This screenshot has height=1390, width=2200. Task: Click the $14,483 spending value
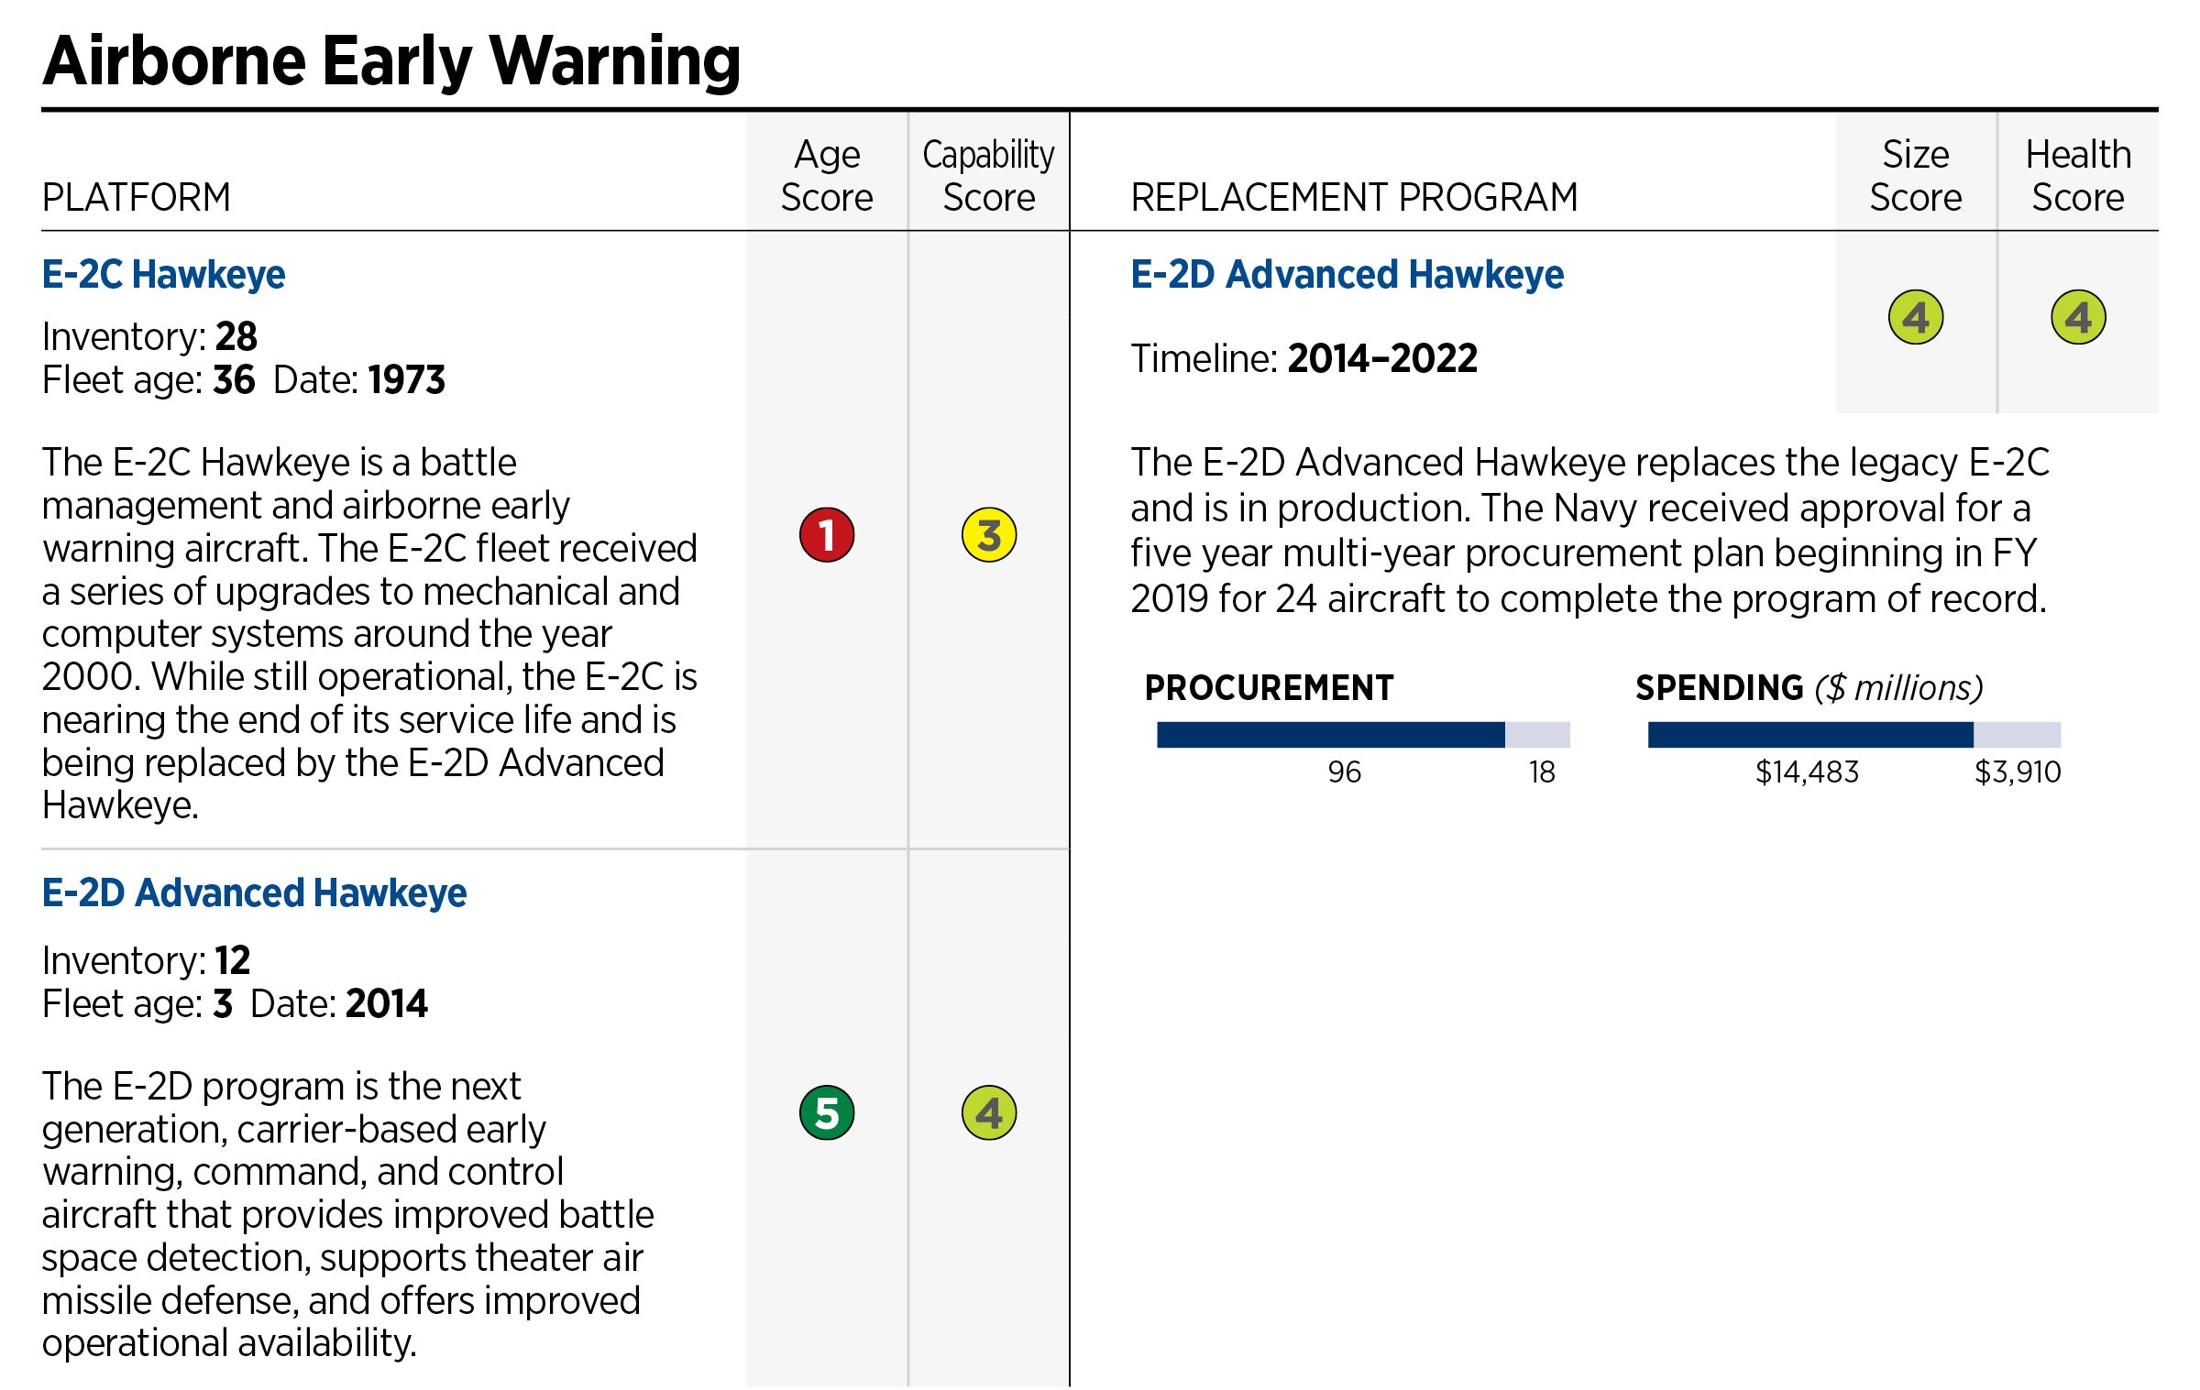tap(1806, 772)
